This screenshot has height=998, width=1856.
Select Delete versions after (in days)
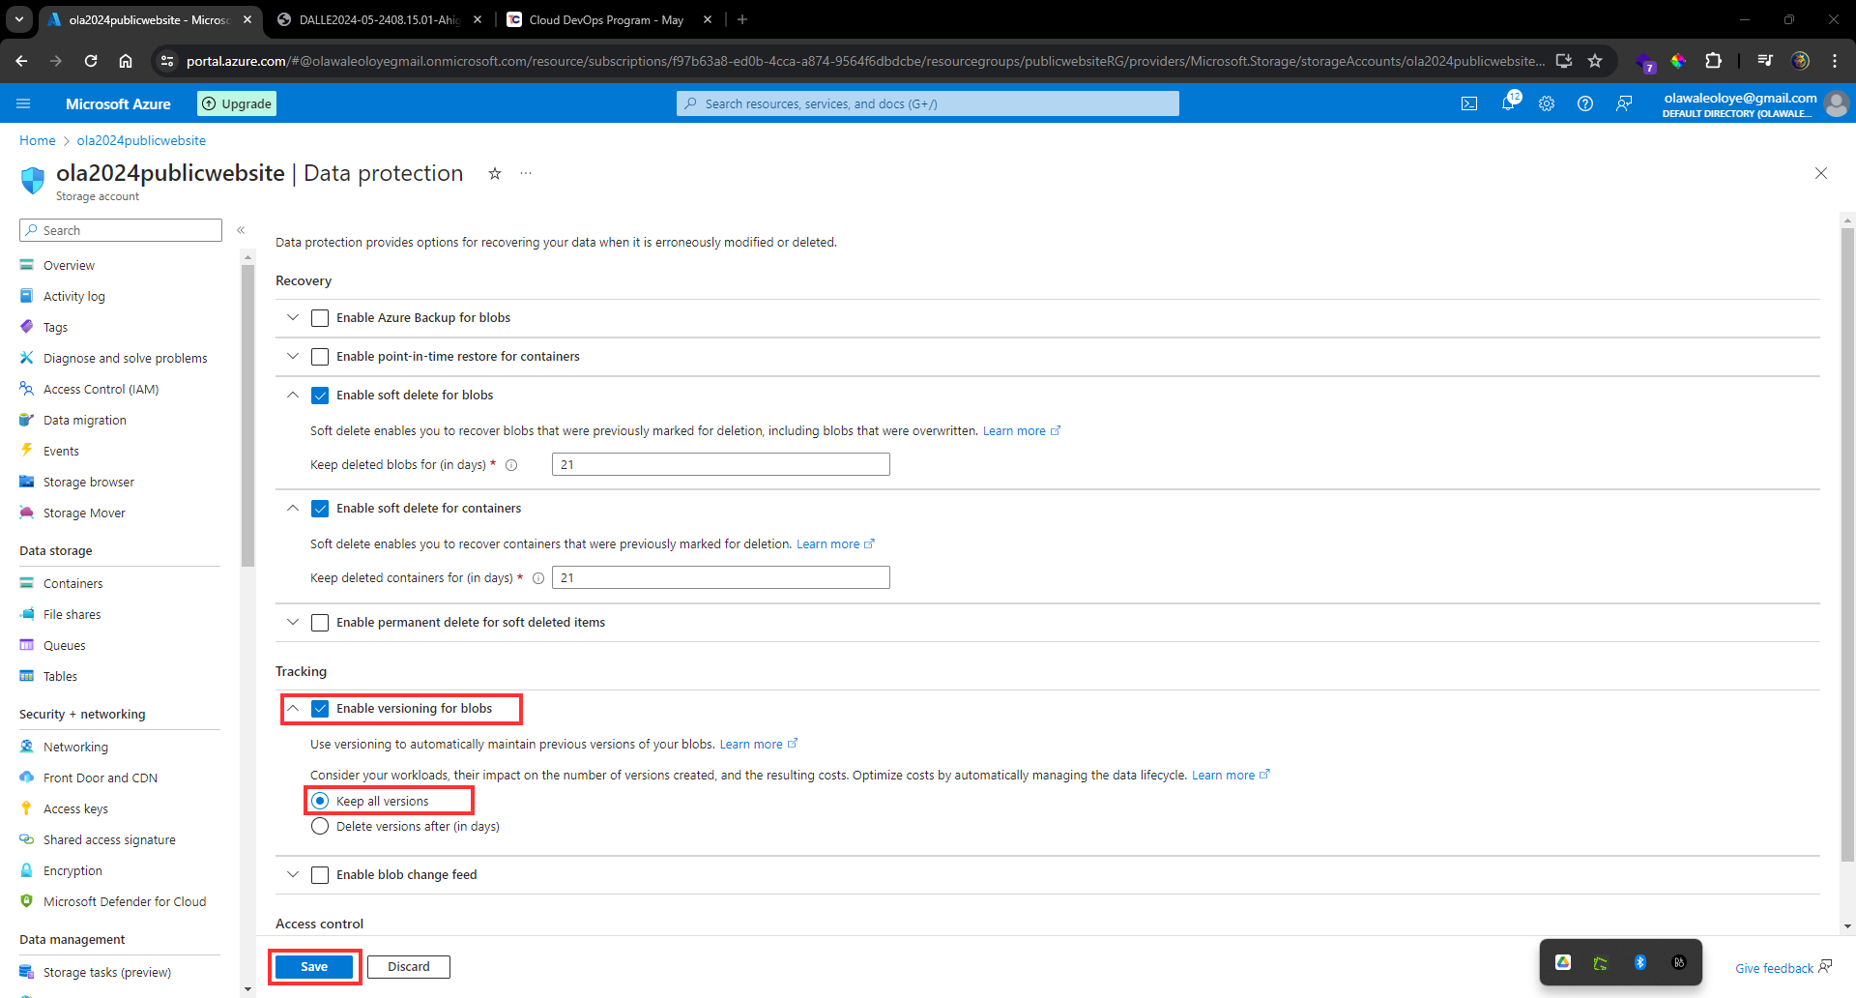point(319,826)
